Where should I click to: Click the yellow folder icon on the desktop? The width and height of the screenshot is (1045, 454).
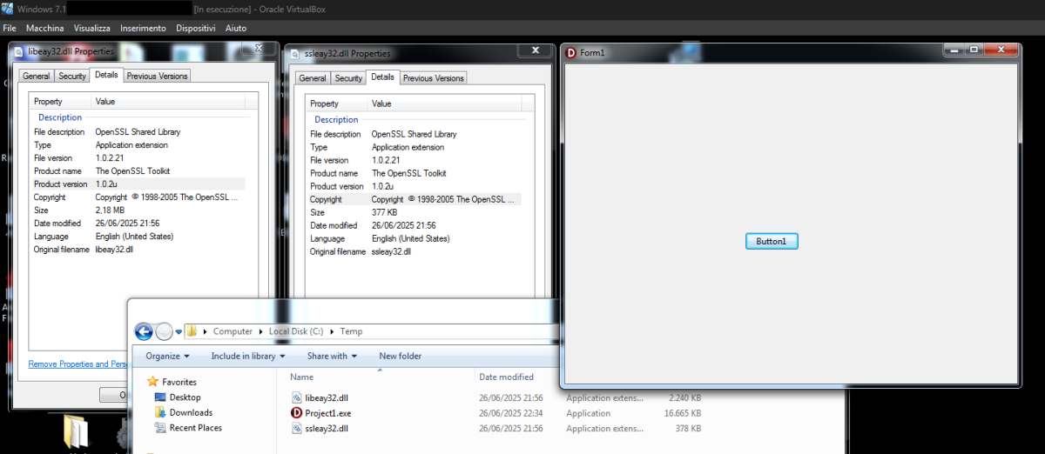coord(77,432)
